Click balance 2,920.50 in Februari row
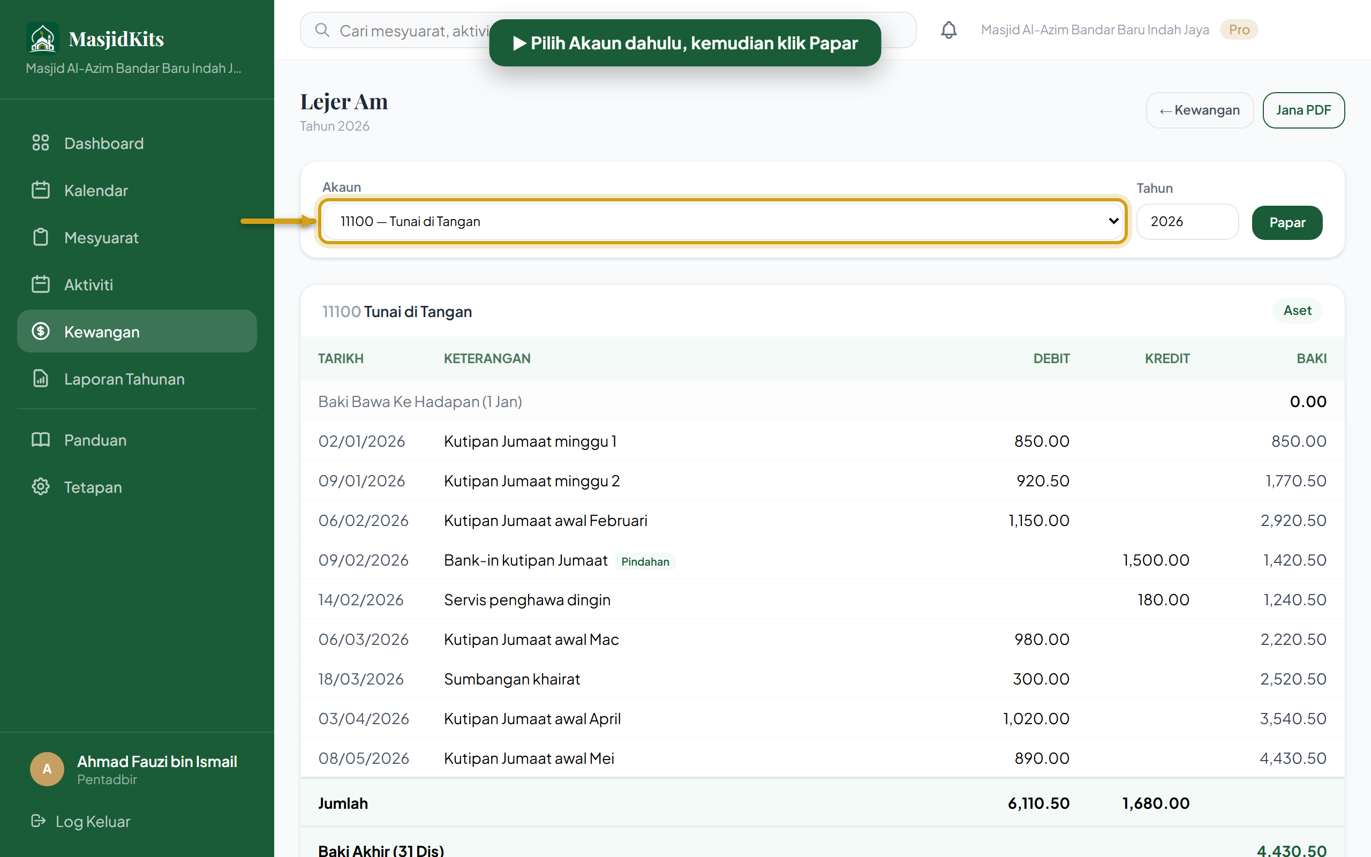 click(1293, 520)
